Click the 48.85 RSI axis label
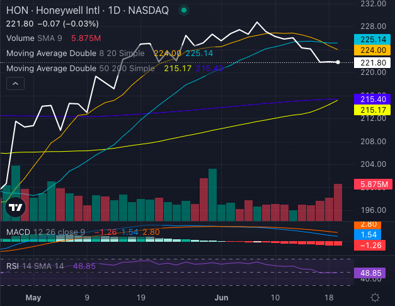 click(370, 273)
